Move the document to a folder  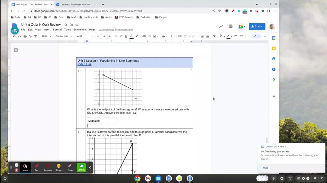tap(71, 25)
